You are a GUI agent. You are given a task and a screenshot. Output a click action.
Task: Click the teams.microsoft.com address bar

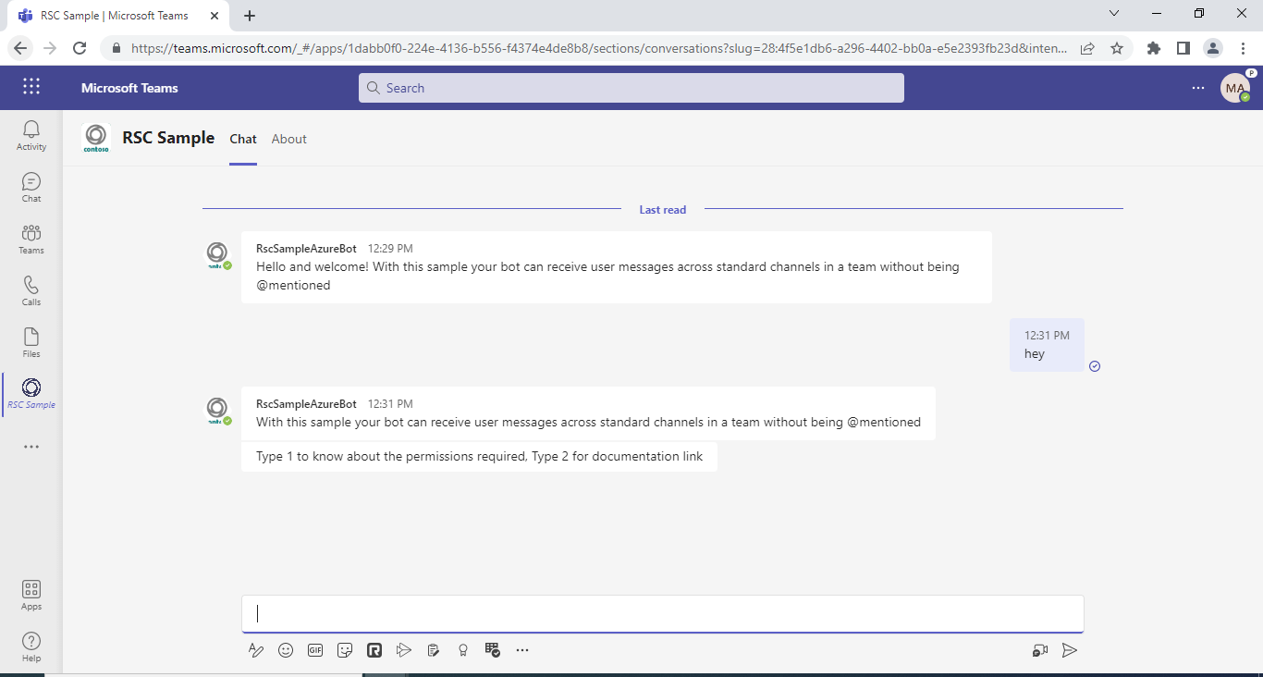(599, 48)
